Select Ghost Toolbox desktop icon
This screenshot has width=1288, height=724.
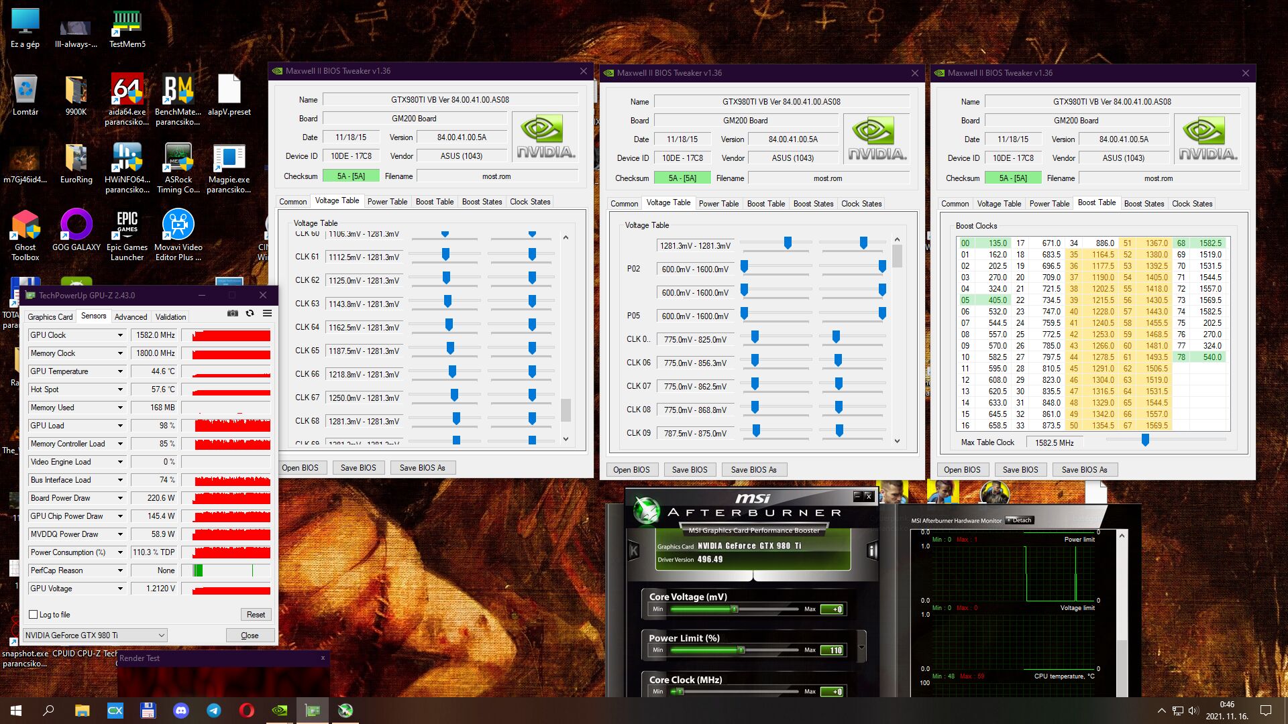tap(25, 235)
